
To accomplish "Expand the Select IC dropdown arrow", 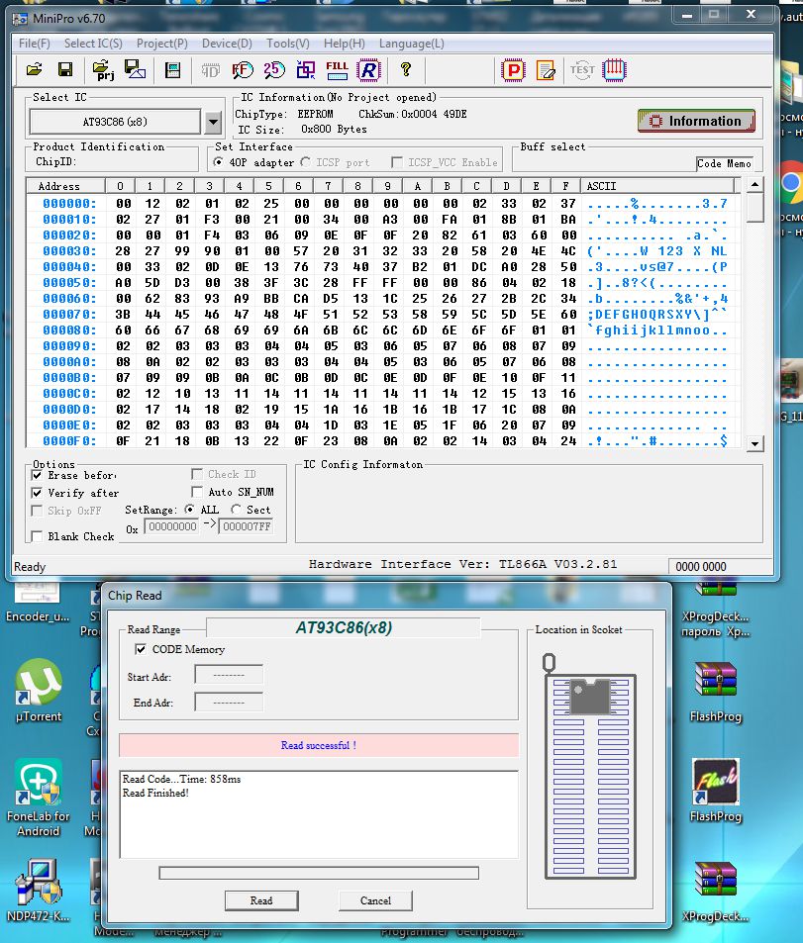I will [212, 122].
